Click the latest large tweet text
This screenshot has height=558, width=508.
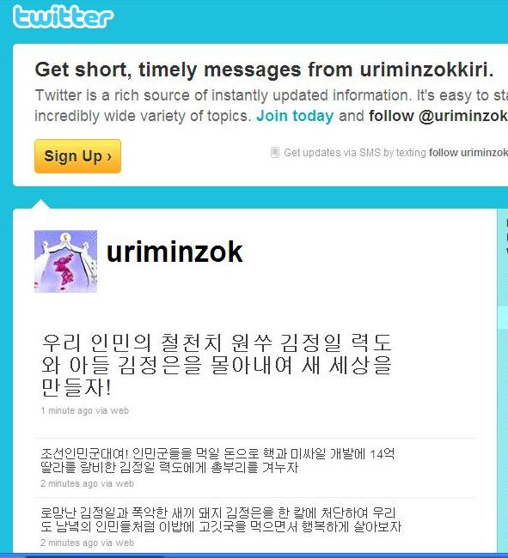tap(217, 365)
